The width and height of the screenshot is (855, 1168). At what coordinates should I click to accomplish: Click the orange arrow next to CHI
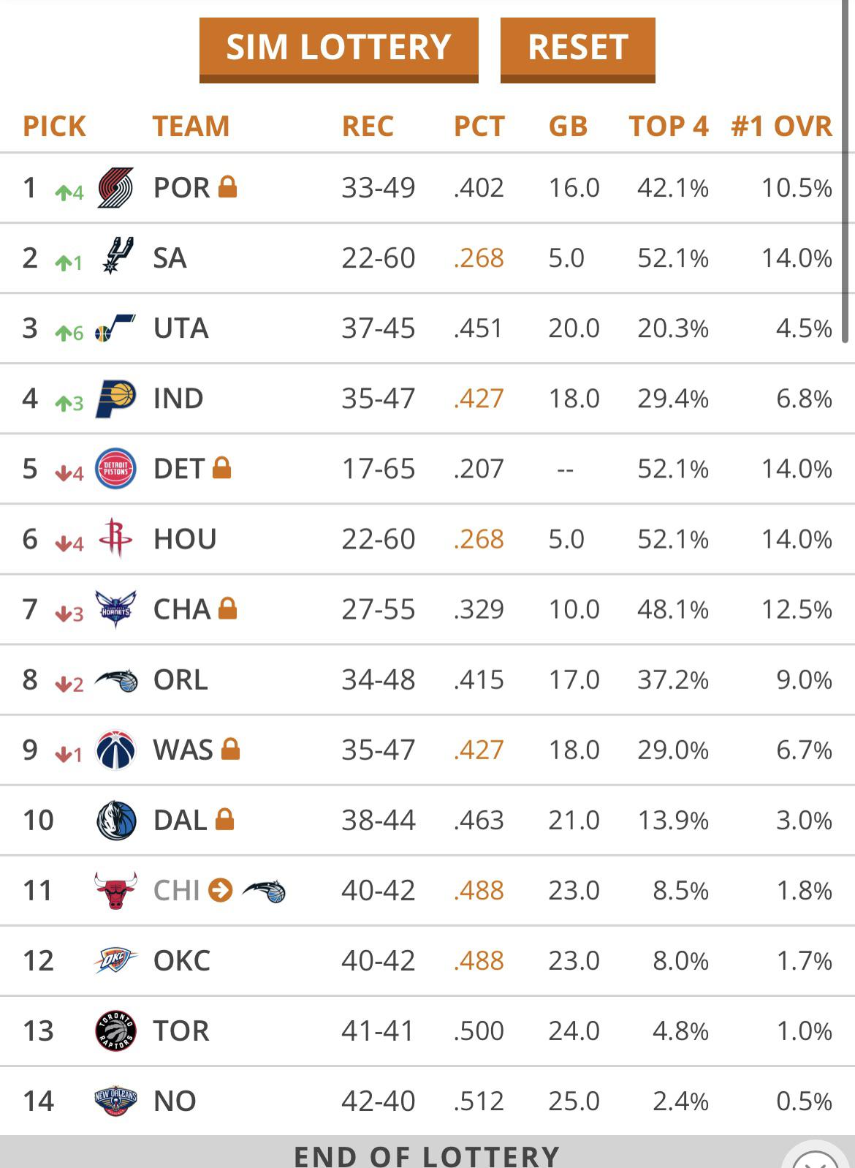click(x=220, y=890)
